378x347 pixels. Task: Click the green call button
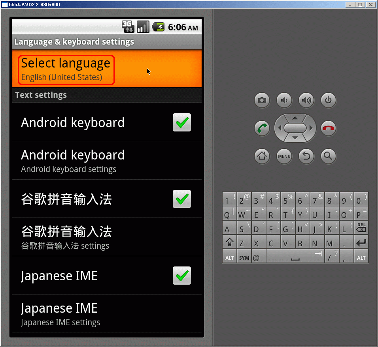(x=262, y=128)
